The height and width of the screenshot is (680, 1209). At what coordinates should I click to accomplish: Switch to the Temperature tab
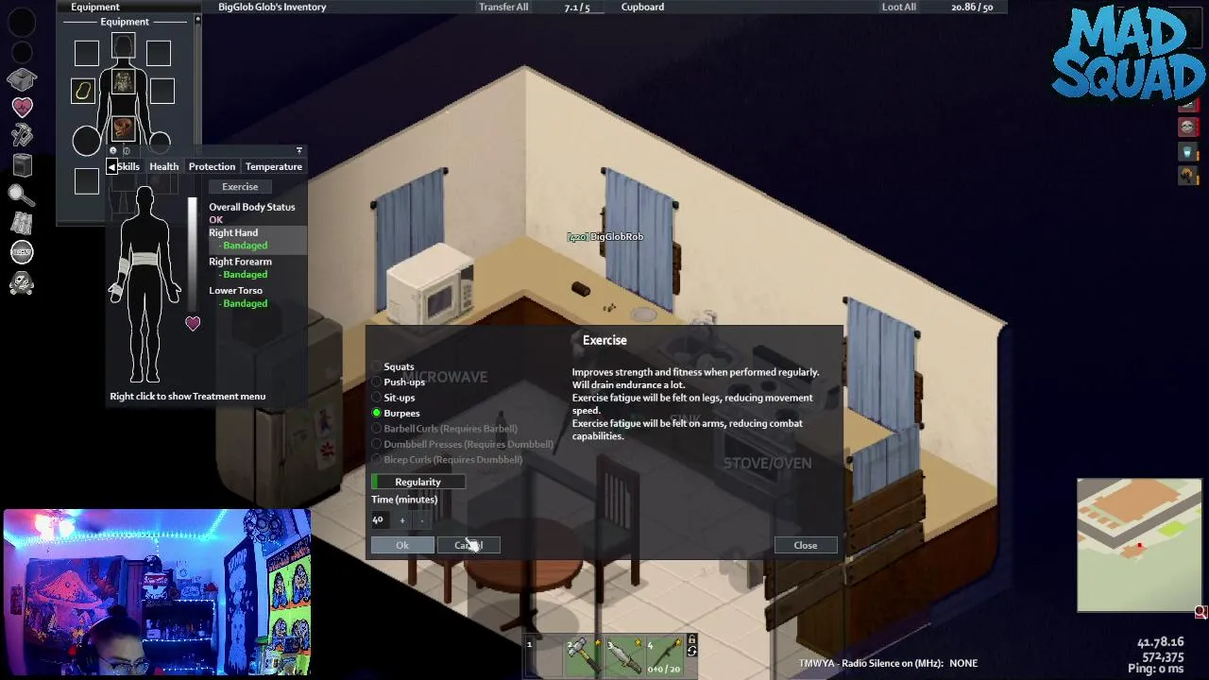pos(273,167)
